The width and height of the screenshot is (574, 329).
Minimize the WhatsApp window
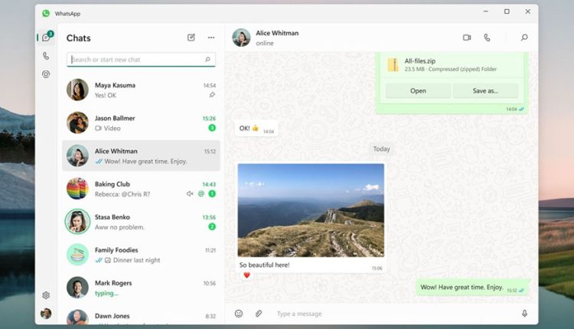point(486,11)
